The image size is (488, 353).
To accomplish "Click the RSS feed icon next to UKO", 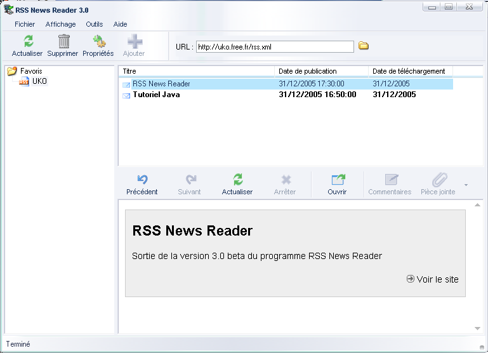I will click(x=24, y=81).
